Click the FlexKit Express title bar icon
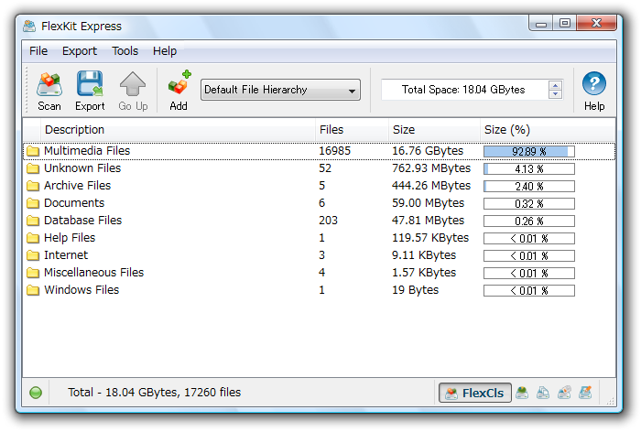641x432 pixels. [29, 27]
